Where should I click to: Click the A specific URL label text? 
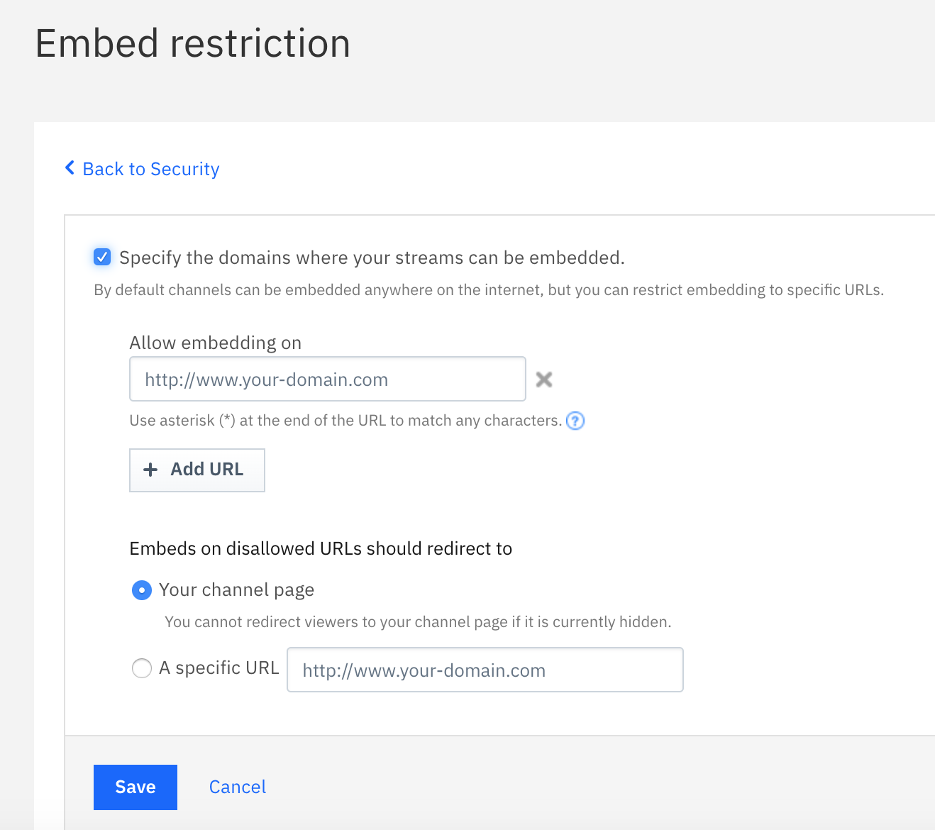point(219,668)
